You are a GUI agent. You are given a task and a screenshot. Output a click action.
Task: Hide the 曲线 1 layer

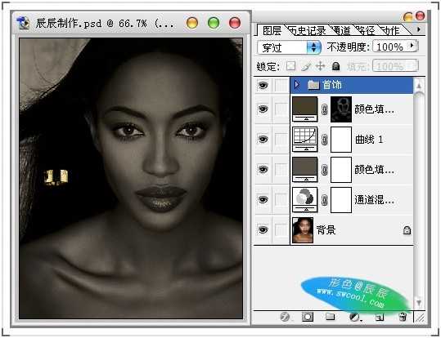point(263,139)
